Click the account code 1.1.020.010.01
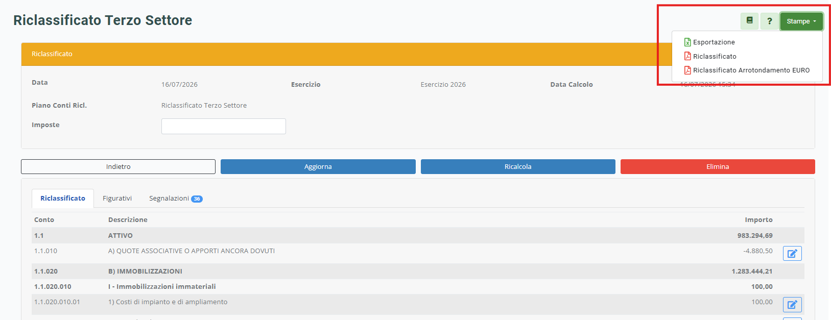831x320 pixels. pyautogui.click(x=57, y=302)
